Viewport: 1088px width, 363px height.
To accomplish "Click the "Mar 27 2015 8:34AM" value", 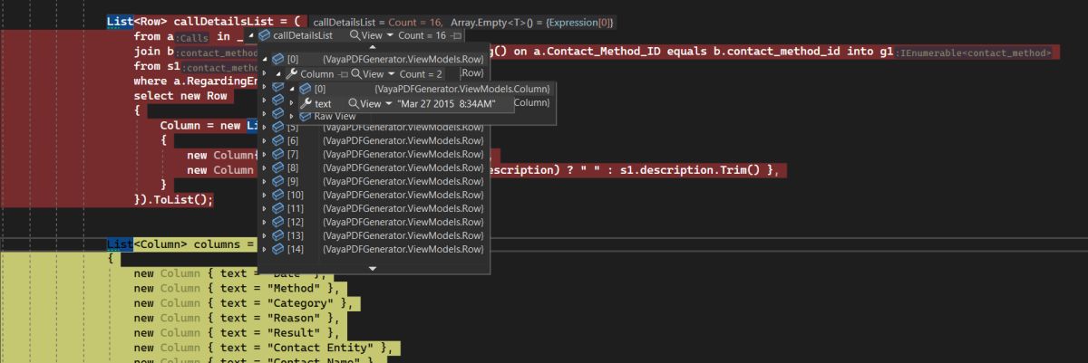I will (446, 103).
